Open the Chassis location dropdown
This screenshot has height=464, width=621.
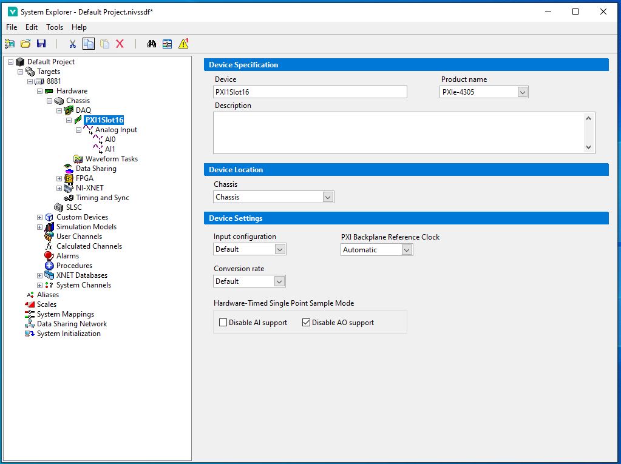[x=328, y=197]
